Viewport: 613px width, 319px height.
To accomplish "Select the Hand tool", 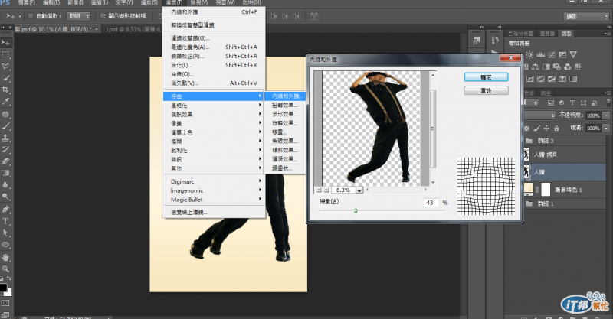I will [5, 257].
